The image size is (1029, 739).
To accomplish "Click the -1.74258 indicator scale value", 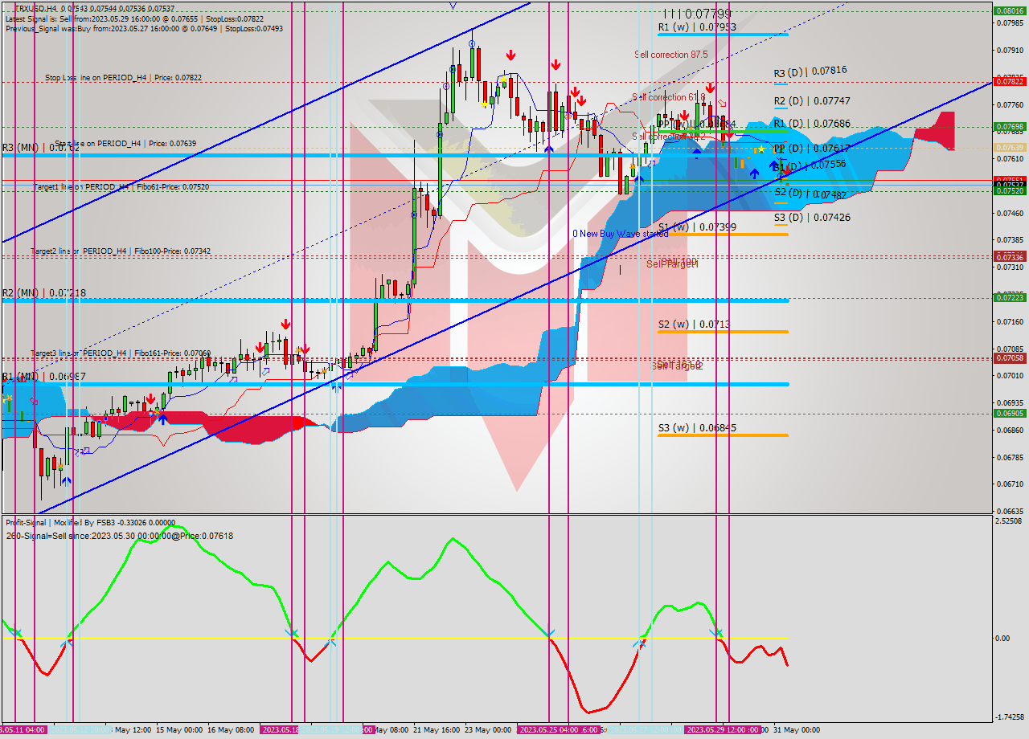I will tap(1010, 717).
